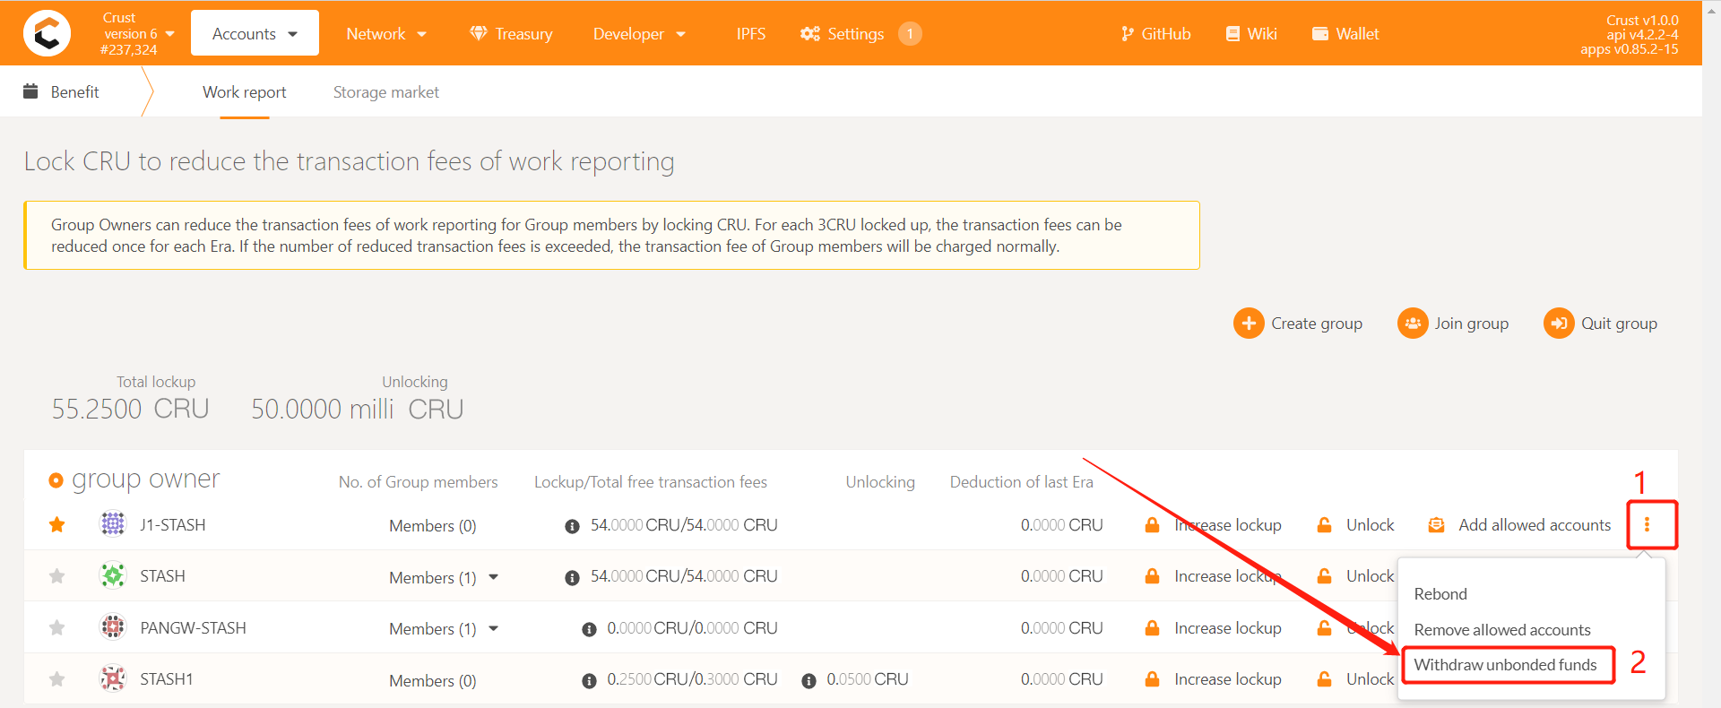Toggle favorite star for PANGW-STASH
The image size is (1721, 708).
click(x=57, y=627)
